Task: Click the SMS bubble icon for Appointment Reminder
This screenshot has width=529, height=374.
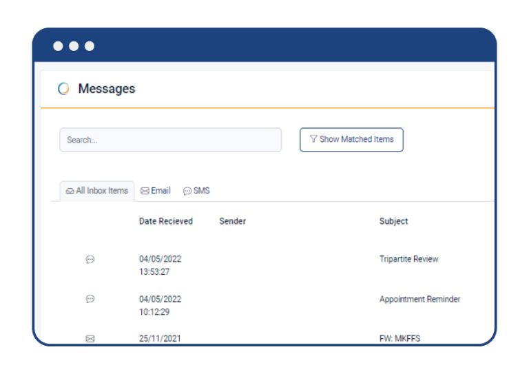Action: point(90,299)
